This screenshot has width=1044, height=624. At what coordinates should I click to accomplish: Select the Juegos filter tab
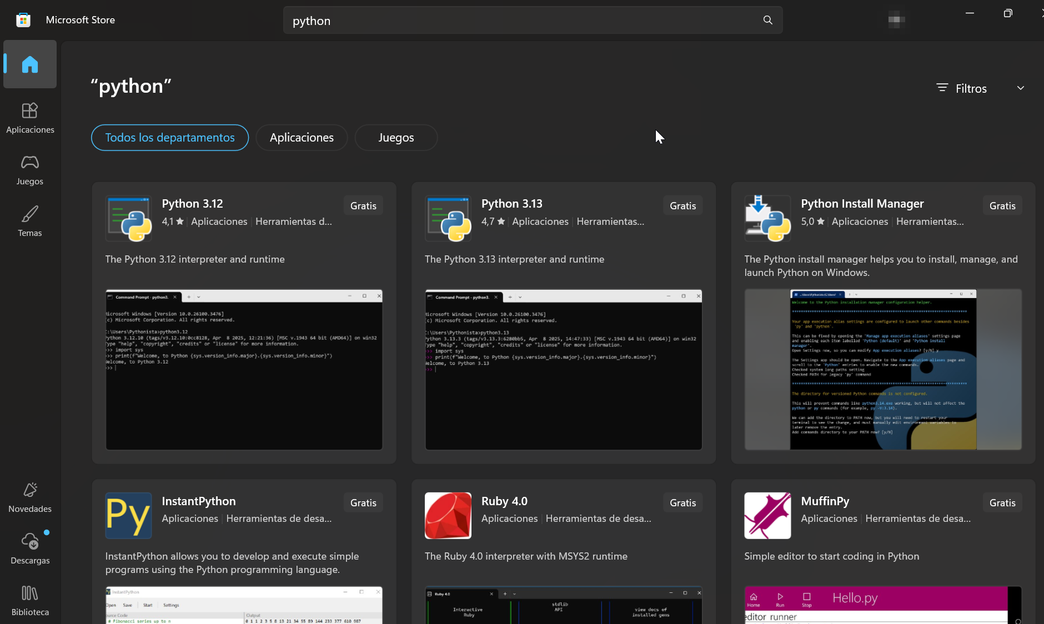[396, 138]
